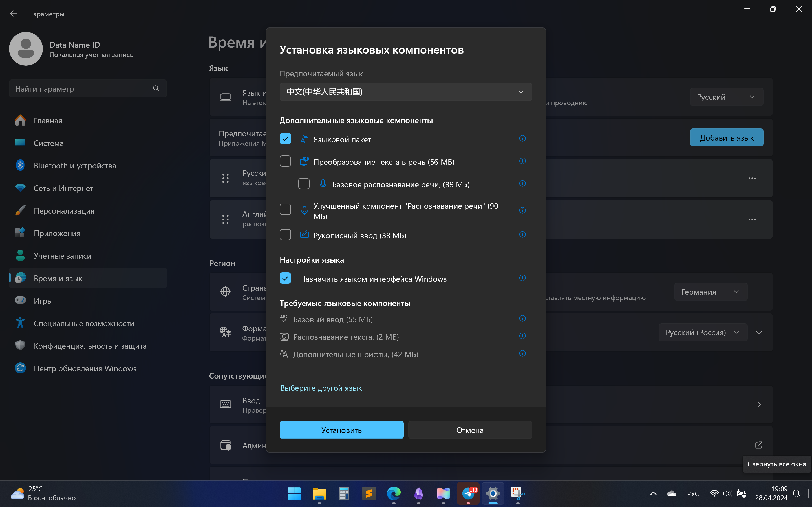Click the search magnifier in Найти параметр
Image resolution: width=812 pixels, height=507 pixels.
click(156, 88)
